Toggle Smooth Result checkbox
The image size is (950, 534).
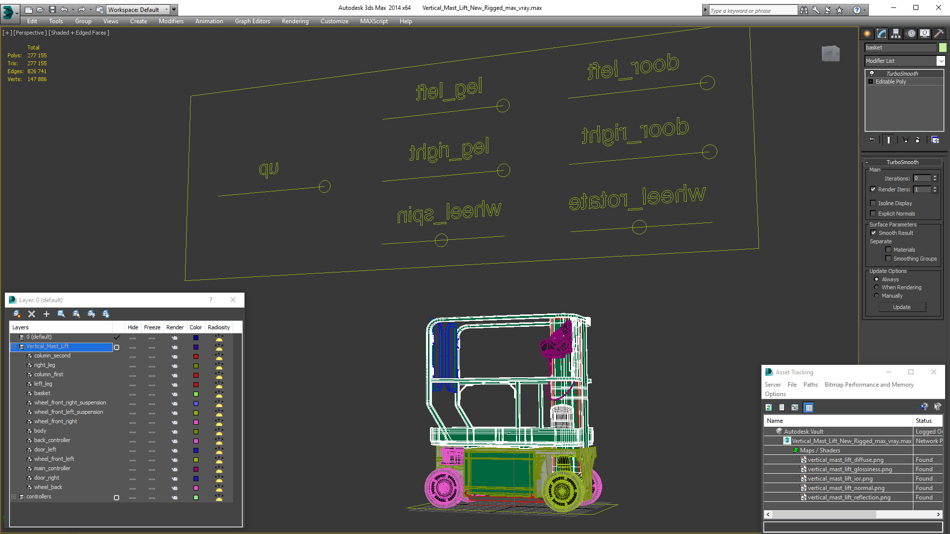click(873, 233)
